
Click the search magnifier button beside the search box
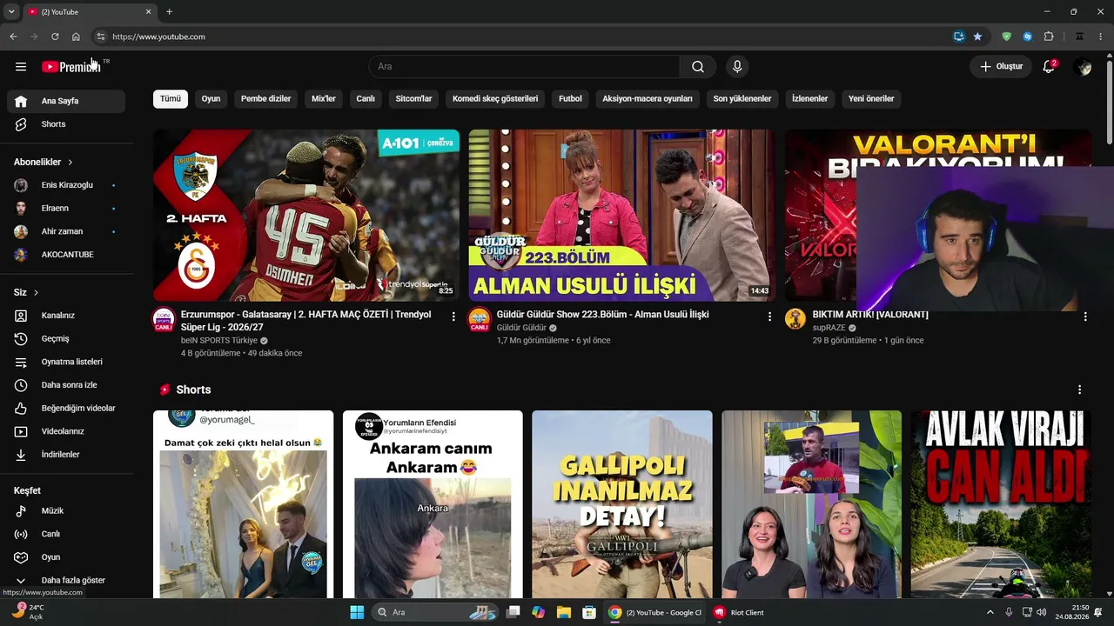point(698,66)
